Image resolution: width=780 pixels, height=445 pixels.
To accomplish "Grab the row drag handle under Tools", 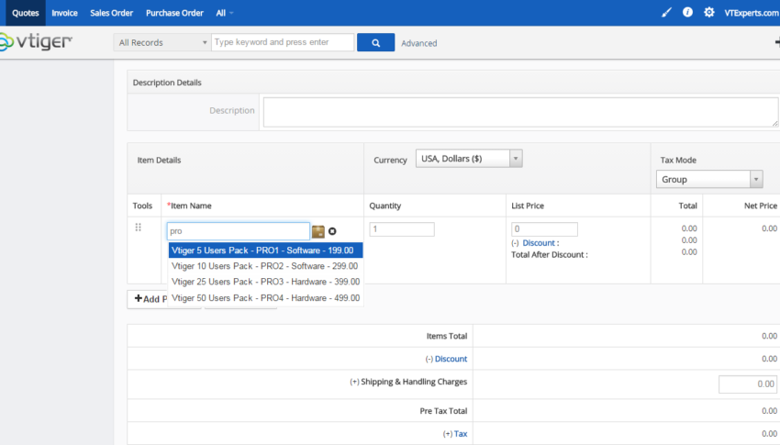I will point(139,228).
